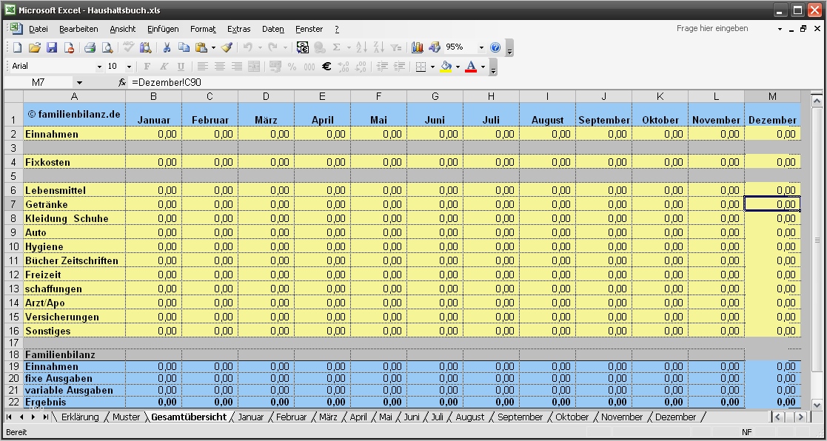Image resolution: width=827 pixels, height=441 pixels.
Task: Open the zoom percentage dropdown
Action: coord(481,47)
